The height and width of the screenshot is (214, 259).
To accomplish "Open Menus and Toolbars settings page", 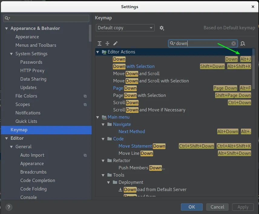I will click(x=36, y=45).
